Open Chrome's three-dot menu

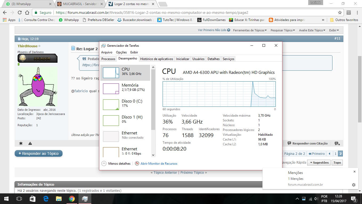point(357,12)
